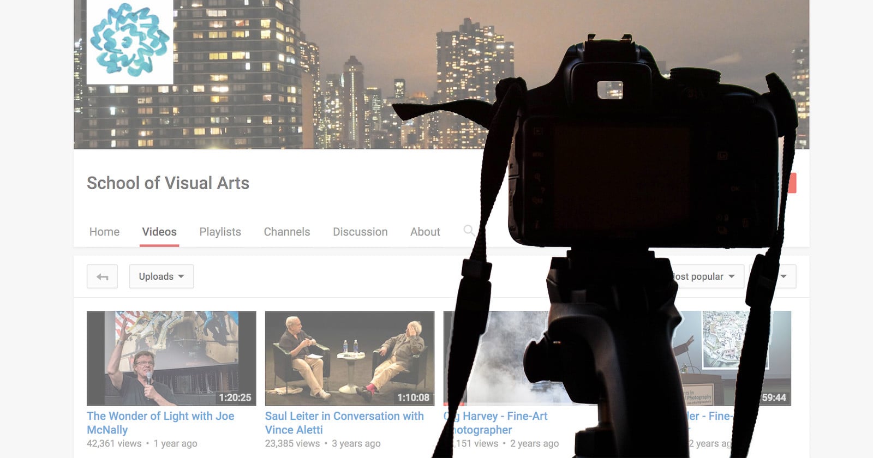
Task: Open The Wonder of Light with Joe McNally link
Action: [x=160, y=423]
